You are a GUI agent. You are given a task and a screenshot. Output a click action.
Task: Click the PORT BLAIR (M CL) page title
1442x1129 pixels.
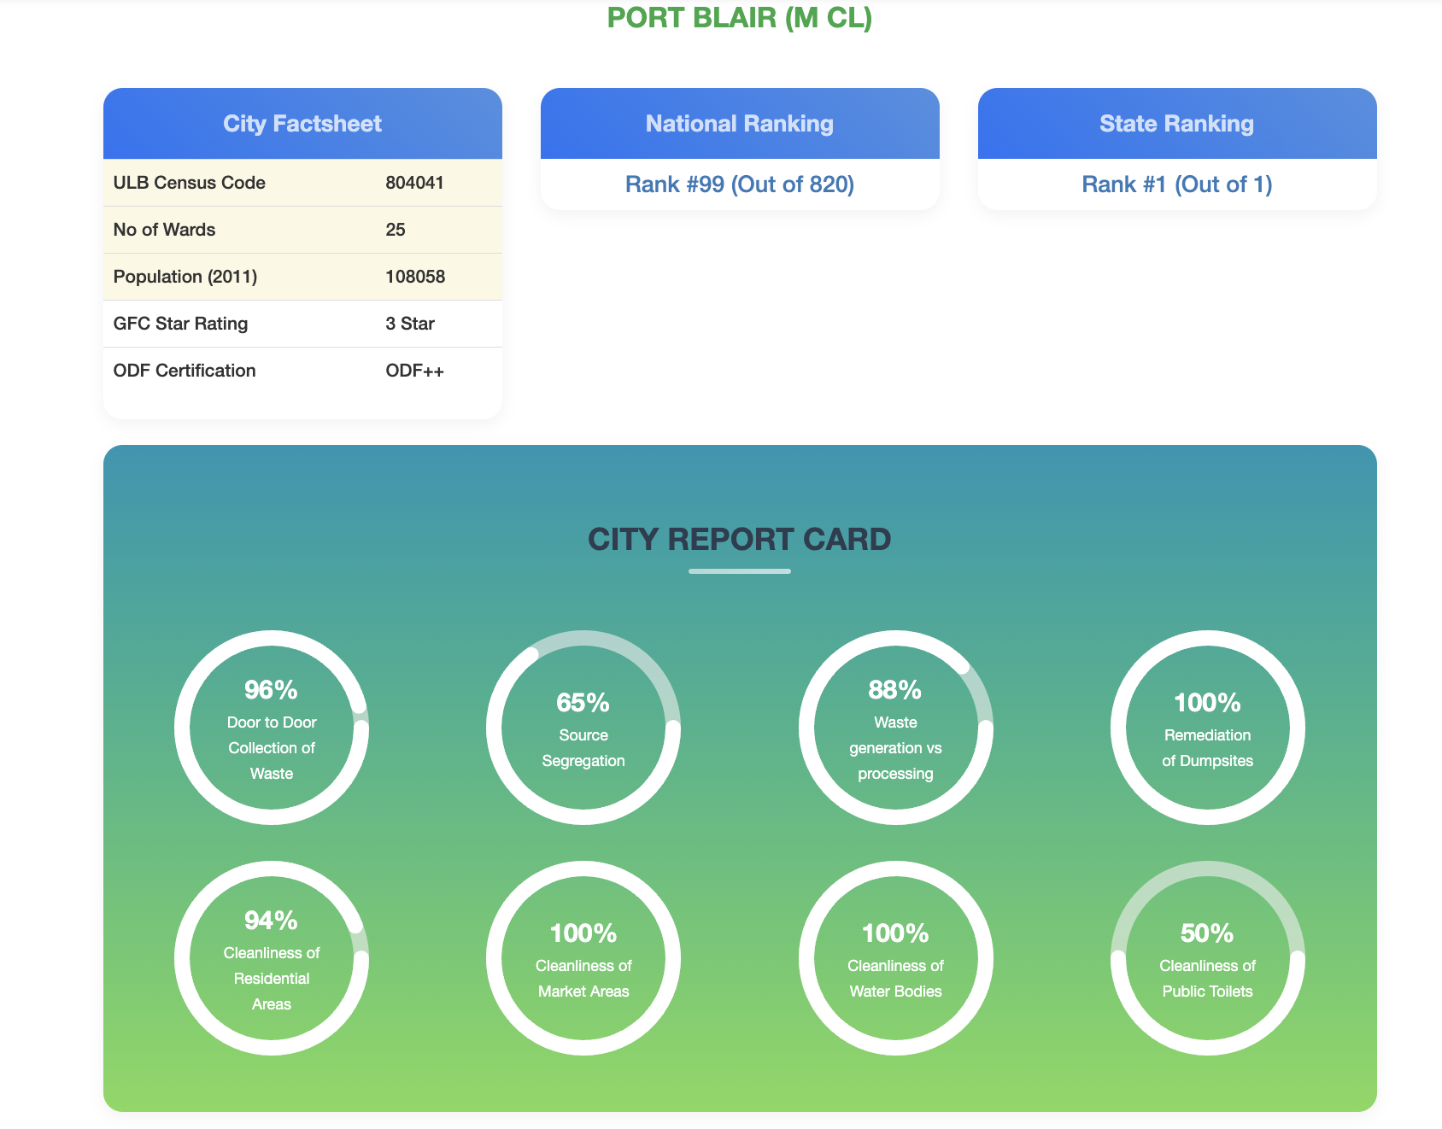(x=740, y=18)
